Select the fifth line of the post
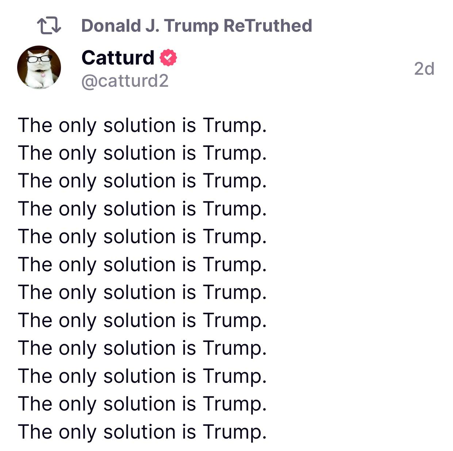Viewport: 453px width, 451px height. click(142, 237)
